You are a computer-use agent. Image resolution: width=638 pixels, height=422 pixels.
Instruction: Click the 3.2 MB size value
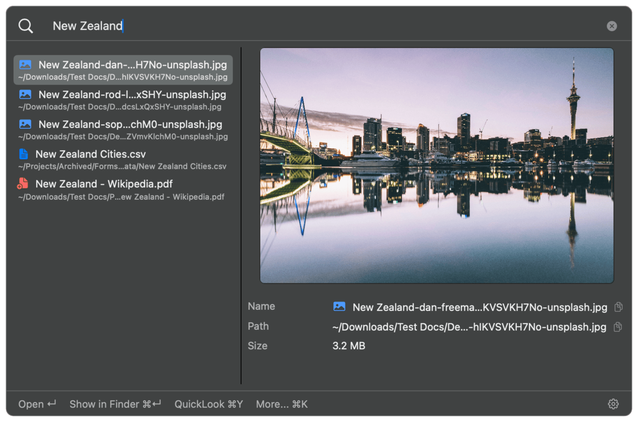pos(349,346)
